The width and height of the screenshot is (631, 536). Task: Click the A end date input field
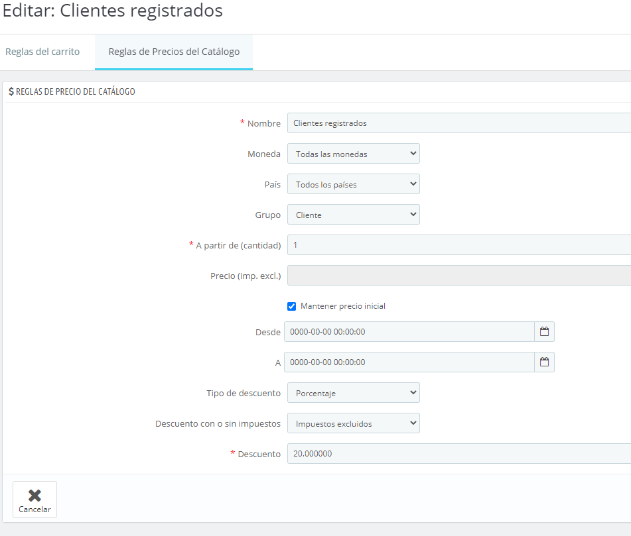coord(409,362)
